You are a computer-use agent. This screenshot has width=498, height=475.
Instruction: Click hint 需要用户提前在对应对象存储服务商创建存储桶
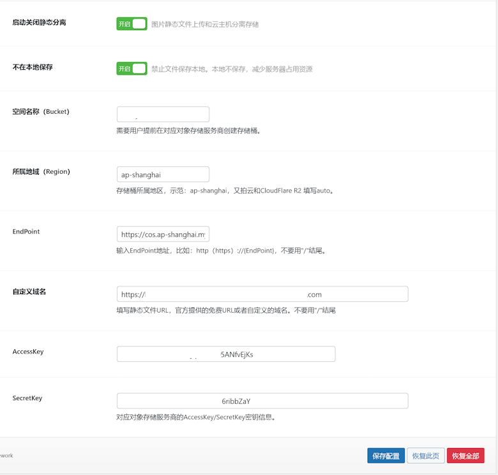tap(188, 130)
